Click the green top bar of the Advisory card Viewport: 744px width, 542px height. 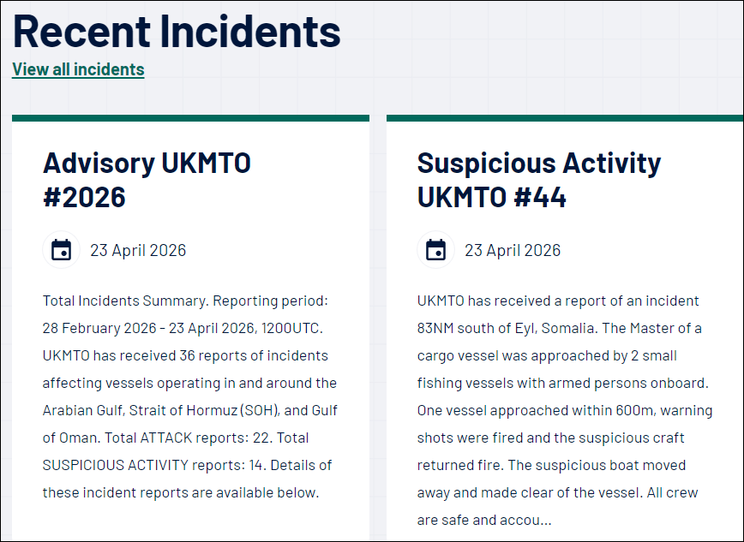click(190, 118)
